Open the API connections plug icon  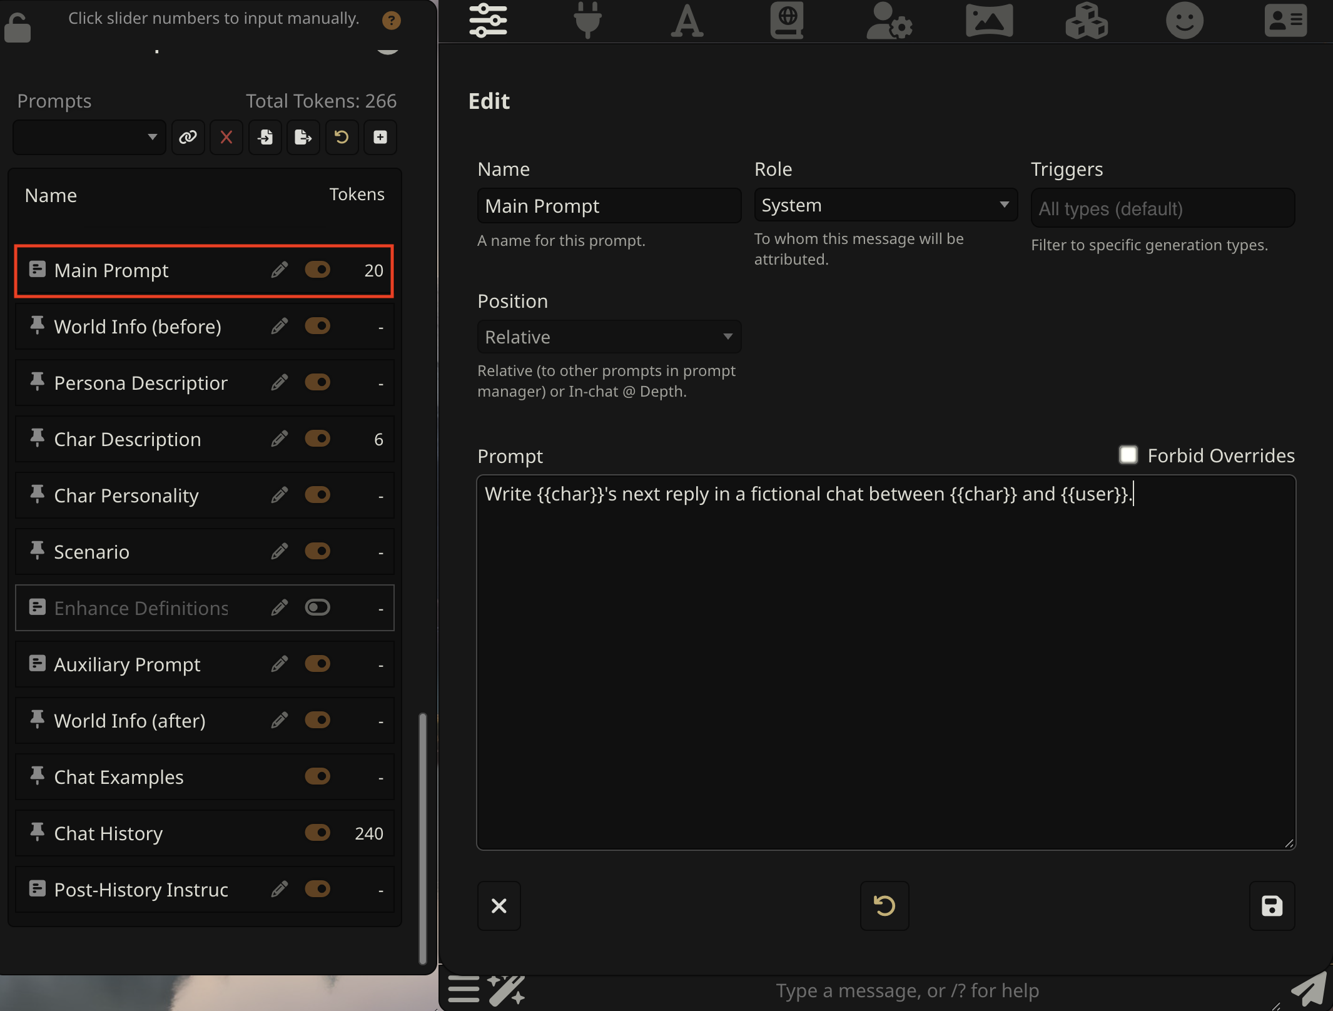click(587, 21)
